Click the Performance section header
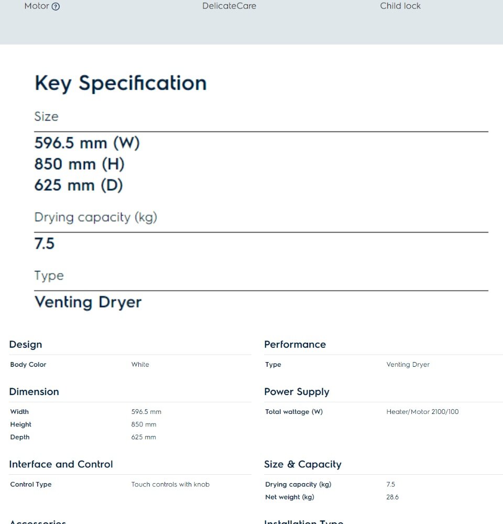503x524 pixels. pos(295,345)
